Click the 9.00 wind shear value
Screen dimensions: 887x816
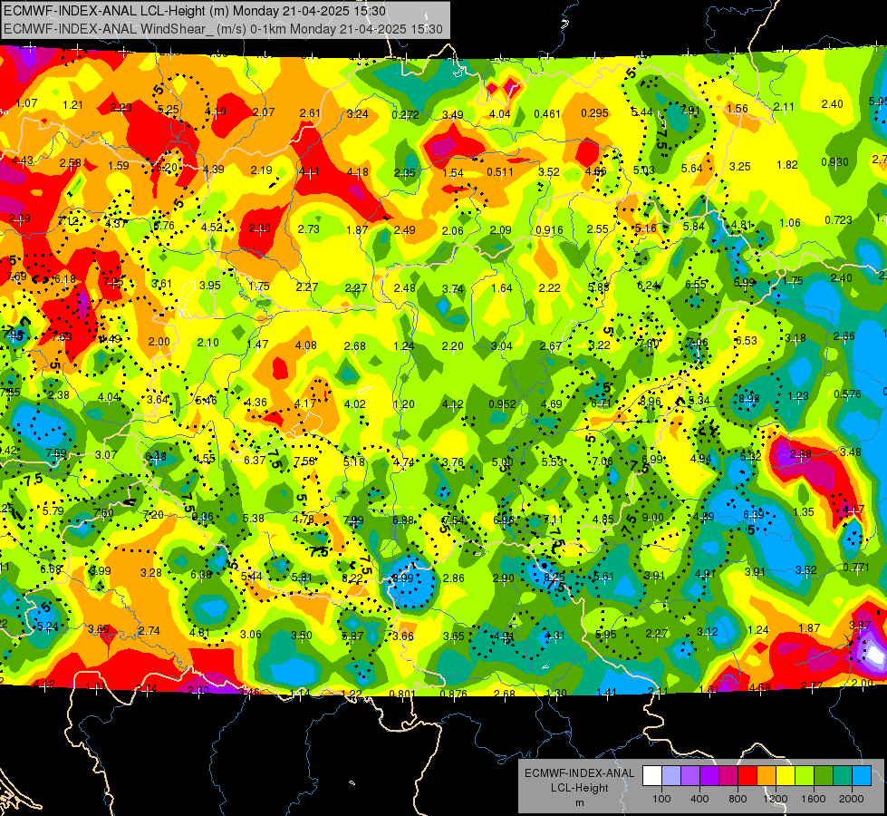pos(652,517)
